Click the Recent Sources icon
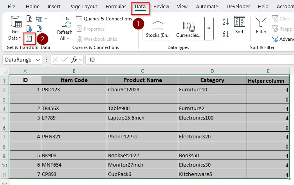The width and height of the screenshot is (294, 185). click(x=40, y=29)
